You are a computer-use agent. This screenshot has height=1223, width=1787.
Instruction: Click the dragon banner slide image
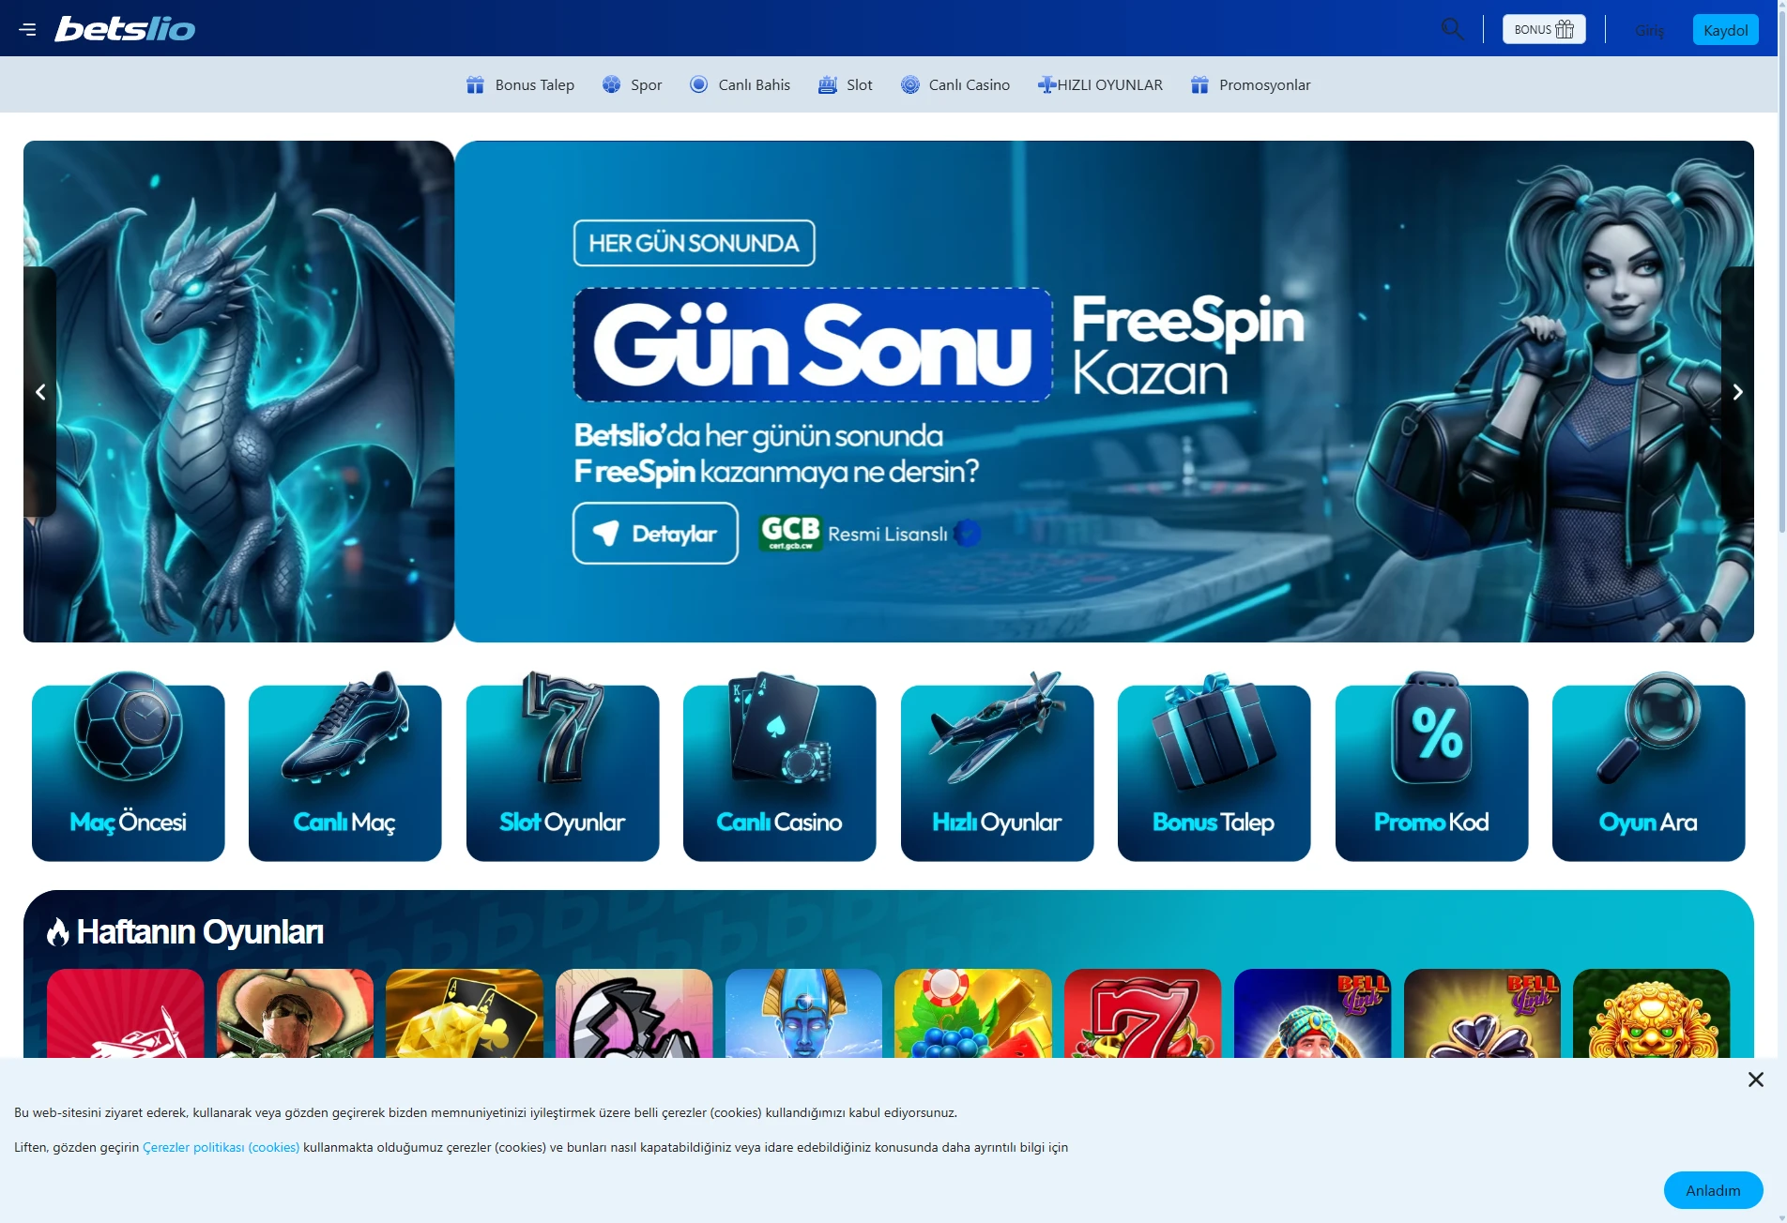[x=239, y=392]
